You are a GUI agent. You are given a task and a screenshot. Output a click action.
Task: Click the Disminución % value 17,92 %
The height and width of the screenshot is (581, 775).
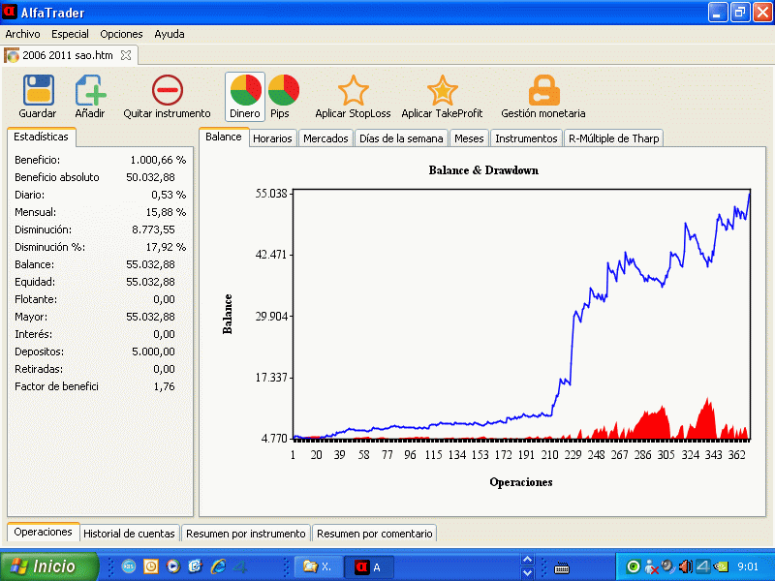[x=166, y=247]
